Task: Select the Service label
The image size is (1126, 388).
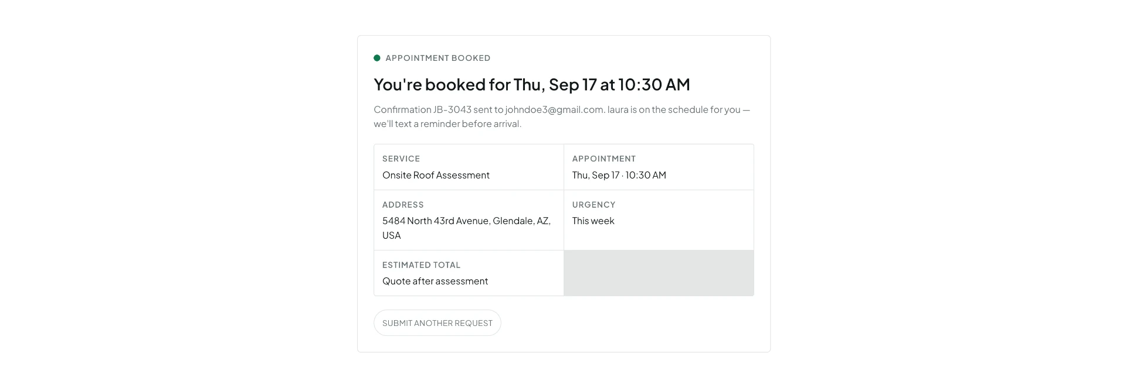Action: 401,159
